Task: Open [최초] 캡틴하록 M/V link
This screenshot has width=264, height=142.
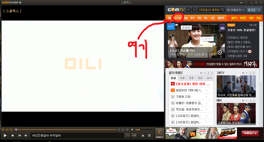Action: (x=239, y=47)
